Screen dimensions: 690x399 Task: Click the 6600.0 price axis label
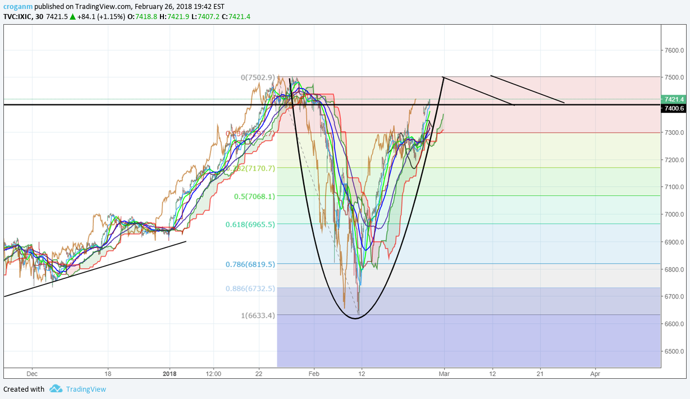click(x=674, y=324)
